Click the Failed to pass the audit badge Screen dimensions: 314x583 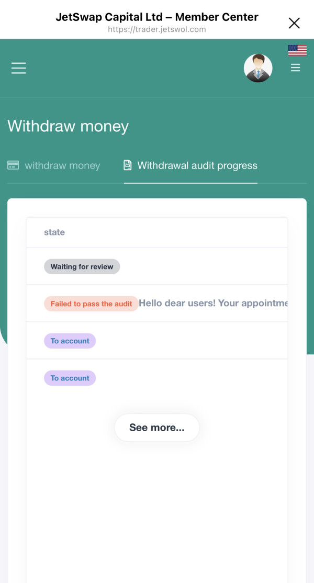point(91,304)
